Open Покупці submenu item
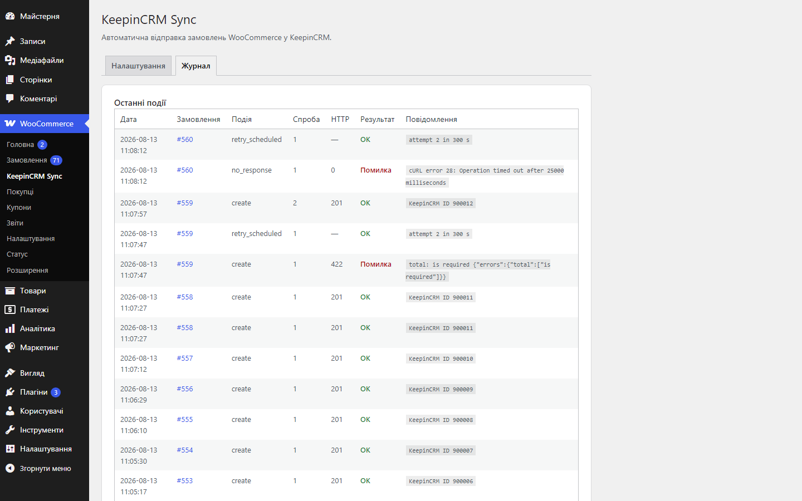802x501 pixels. [x=20, y=191]
